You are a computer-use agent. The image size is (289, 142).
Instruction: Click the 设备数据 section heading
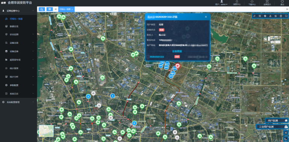(177, 51)
